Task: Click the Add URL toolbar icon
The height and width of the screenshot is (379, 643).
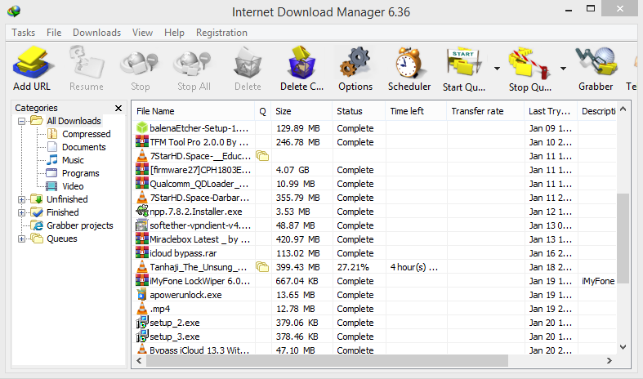Action: 32,63
